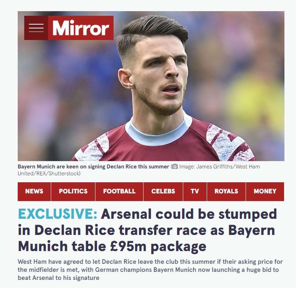
Task: Click the Declan Rice article photo
Action: (151, 86)
